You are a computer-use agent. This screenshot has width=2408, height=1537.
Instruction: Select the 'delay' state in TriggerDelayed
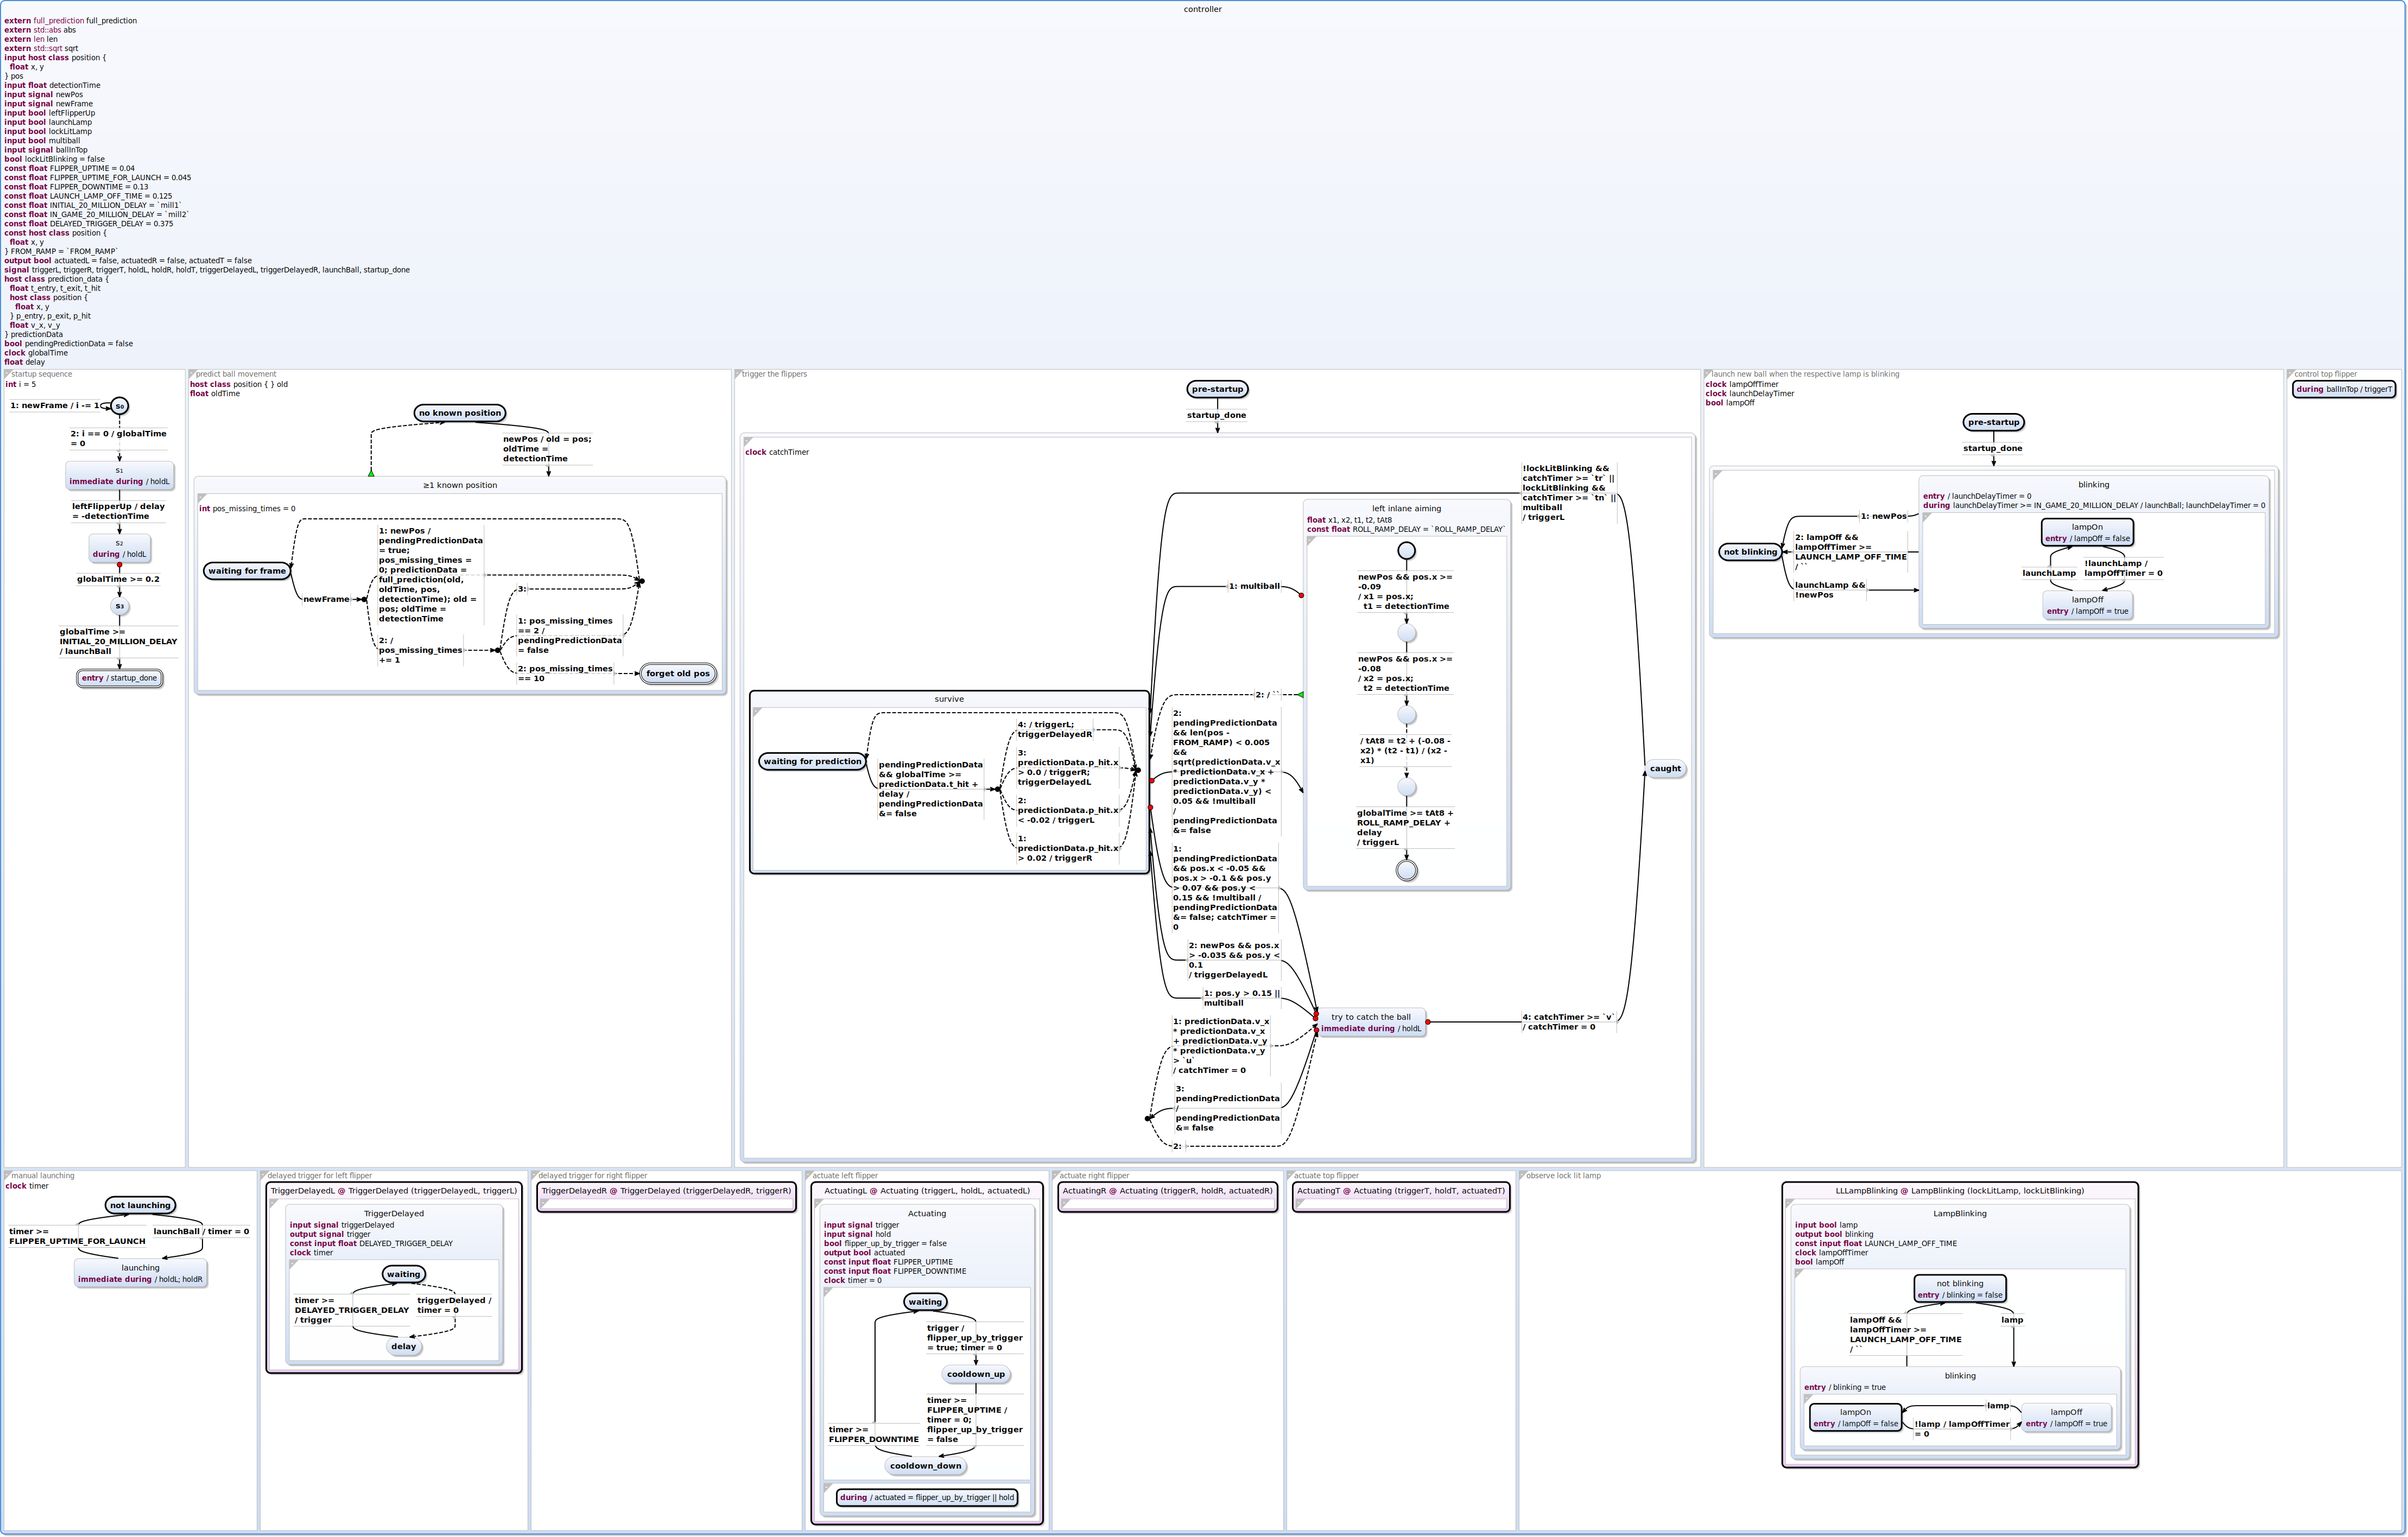(403, 1347)
